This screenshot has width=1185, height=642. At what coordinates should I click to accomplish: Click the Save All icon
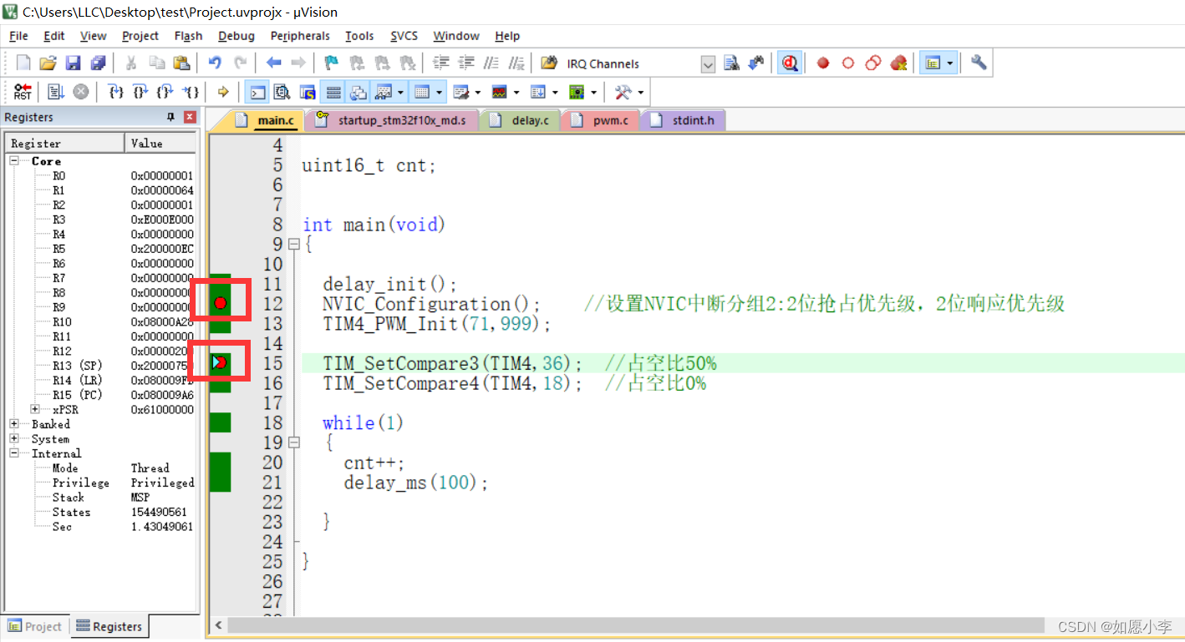tap(98, 63)
